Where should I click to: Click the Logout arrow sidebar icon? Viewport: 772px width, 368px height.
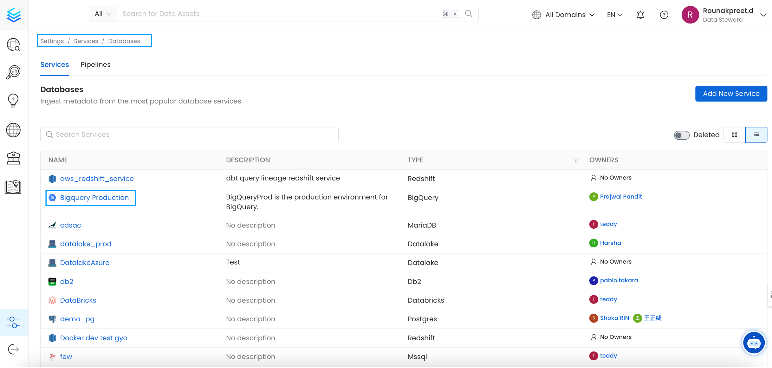[x=14, y=350]
